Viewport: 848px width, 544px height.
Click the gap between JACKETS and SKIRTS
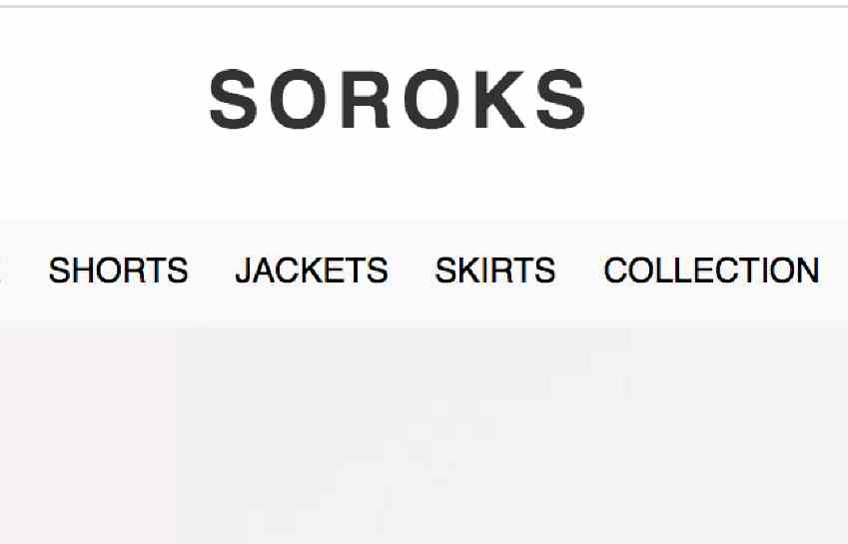pos(412,271)
